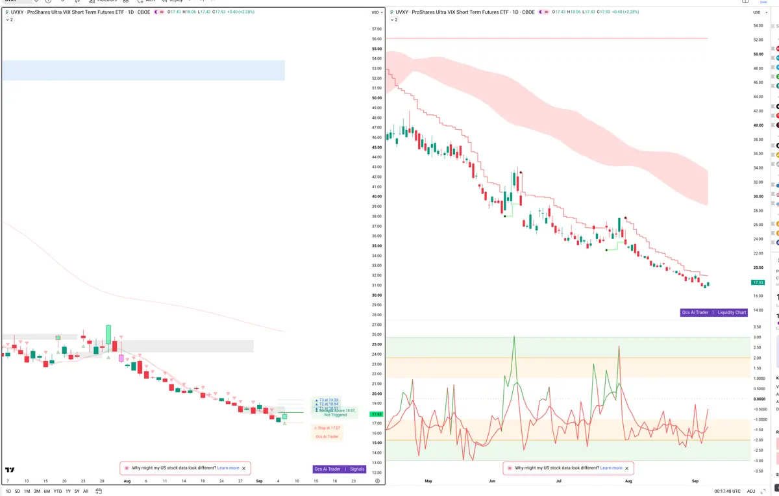Click the Ocs Ai Trader Signals badge
This screenshot has width=779, height=496.
pos(340,469)
